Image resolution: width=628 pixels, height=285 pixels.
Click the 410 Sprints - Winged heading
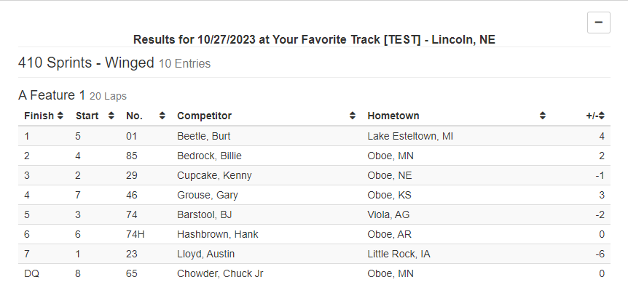point(86,63)
